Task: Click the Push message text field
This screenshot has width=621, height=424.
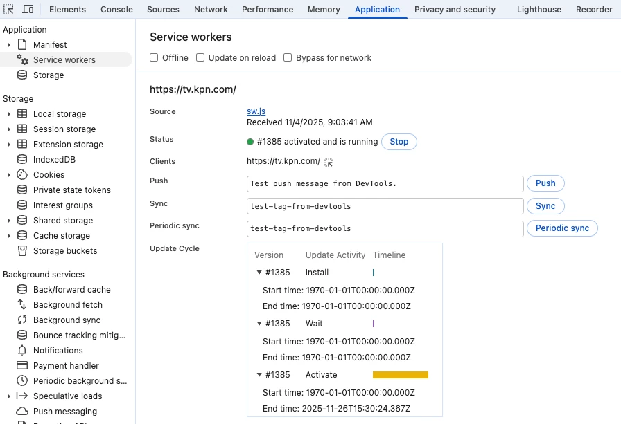Action: pos(385,183)
